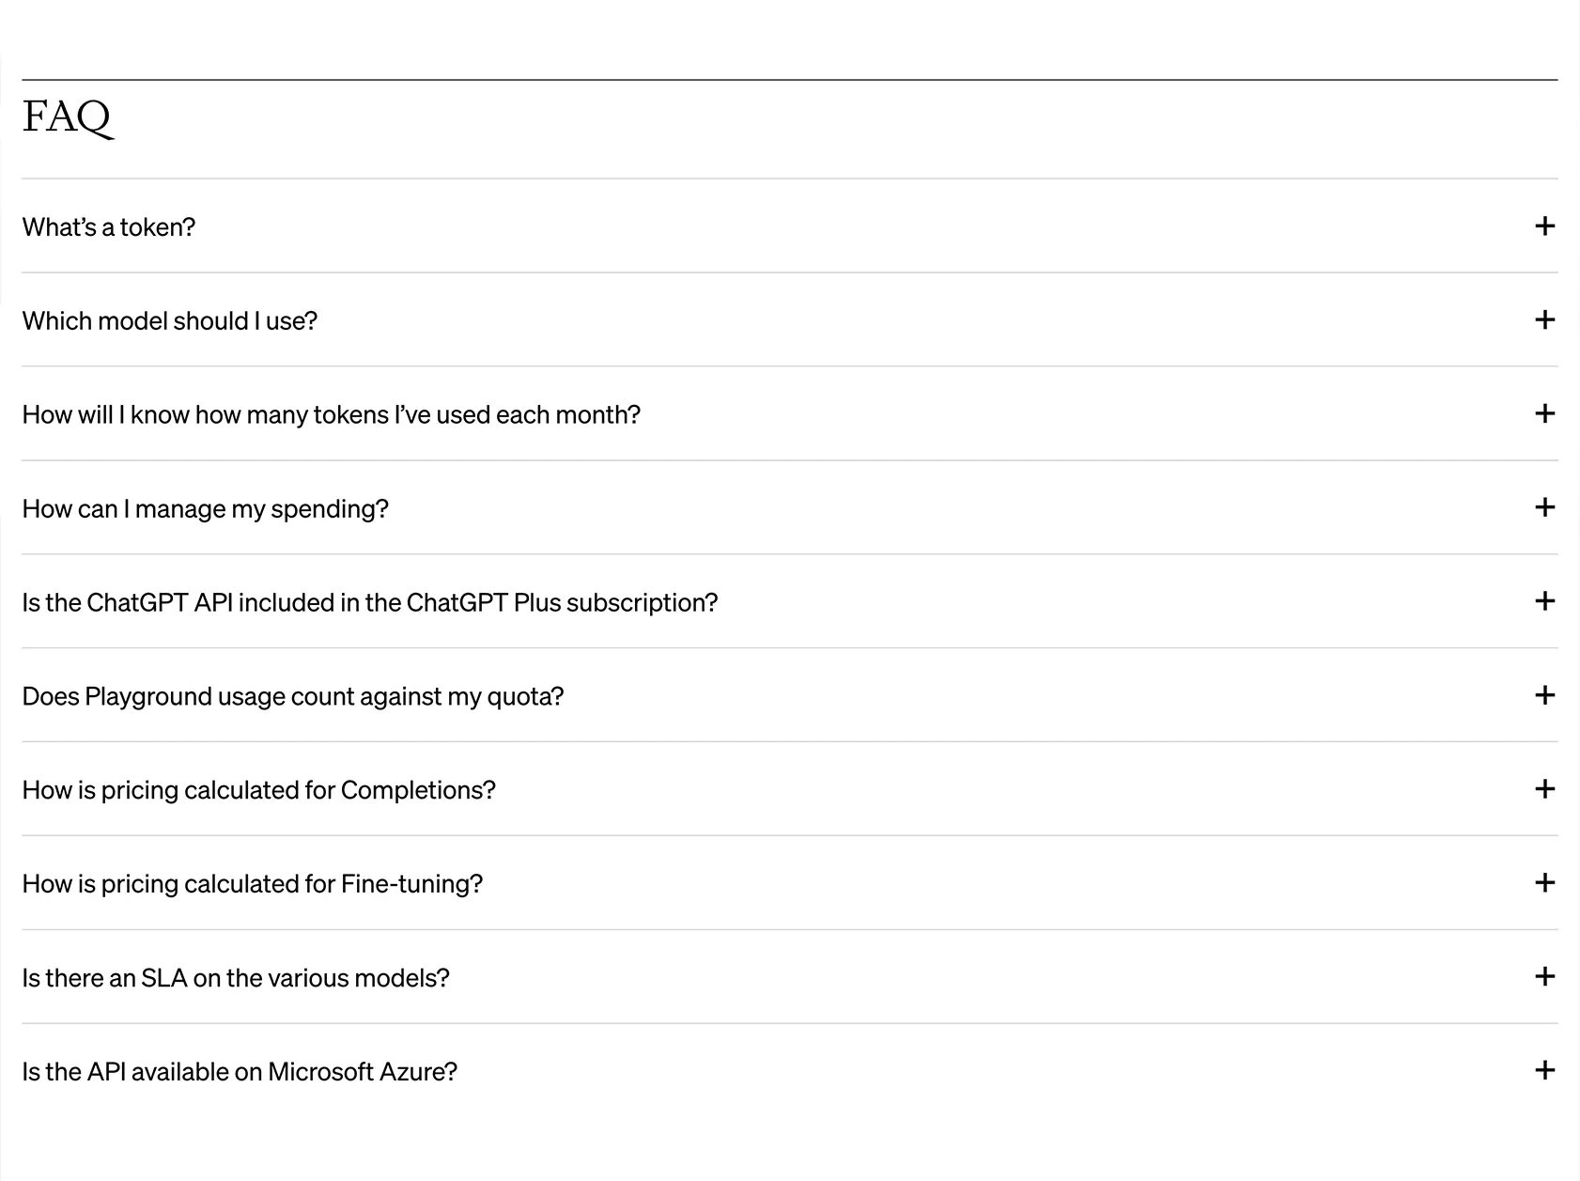Open "Which model should I use?" question
The height and width of the screenshot is (1181, 1580).
click(x=170, y=321)
